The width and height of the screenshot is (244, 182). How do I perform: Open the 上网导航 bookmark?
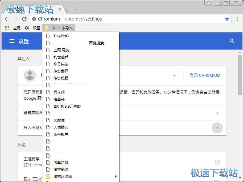(81, 50)
